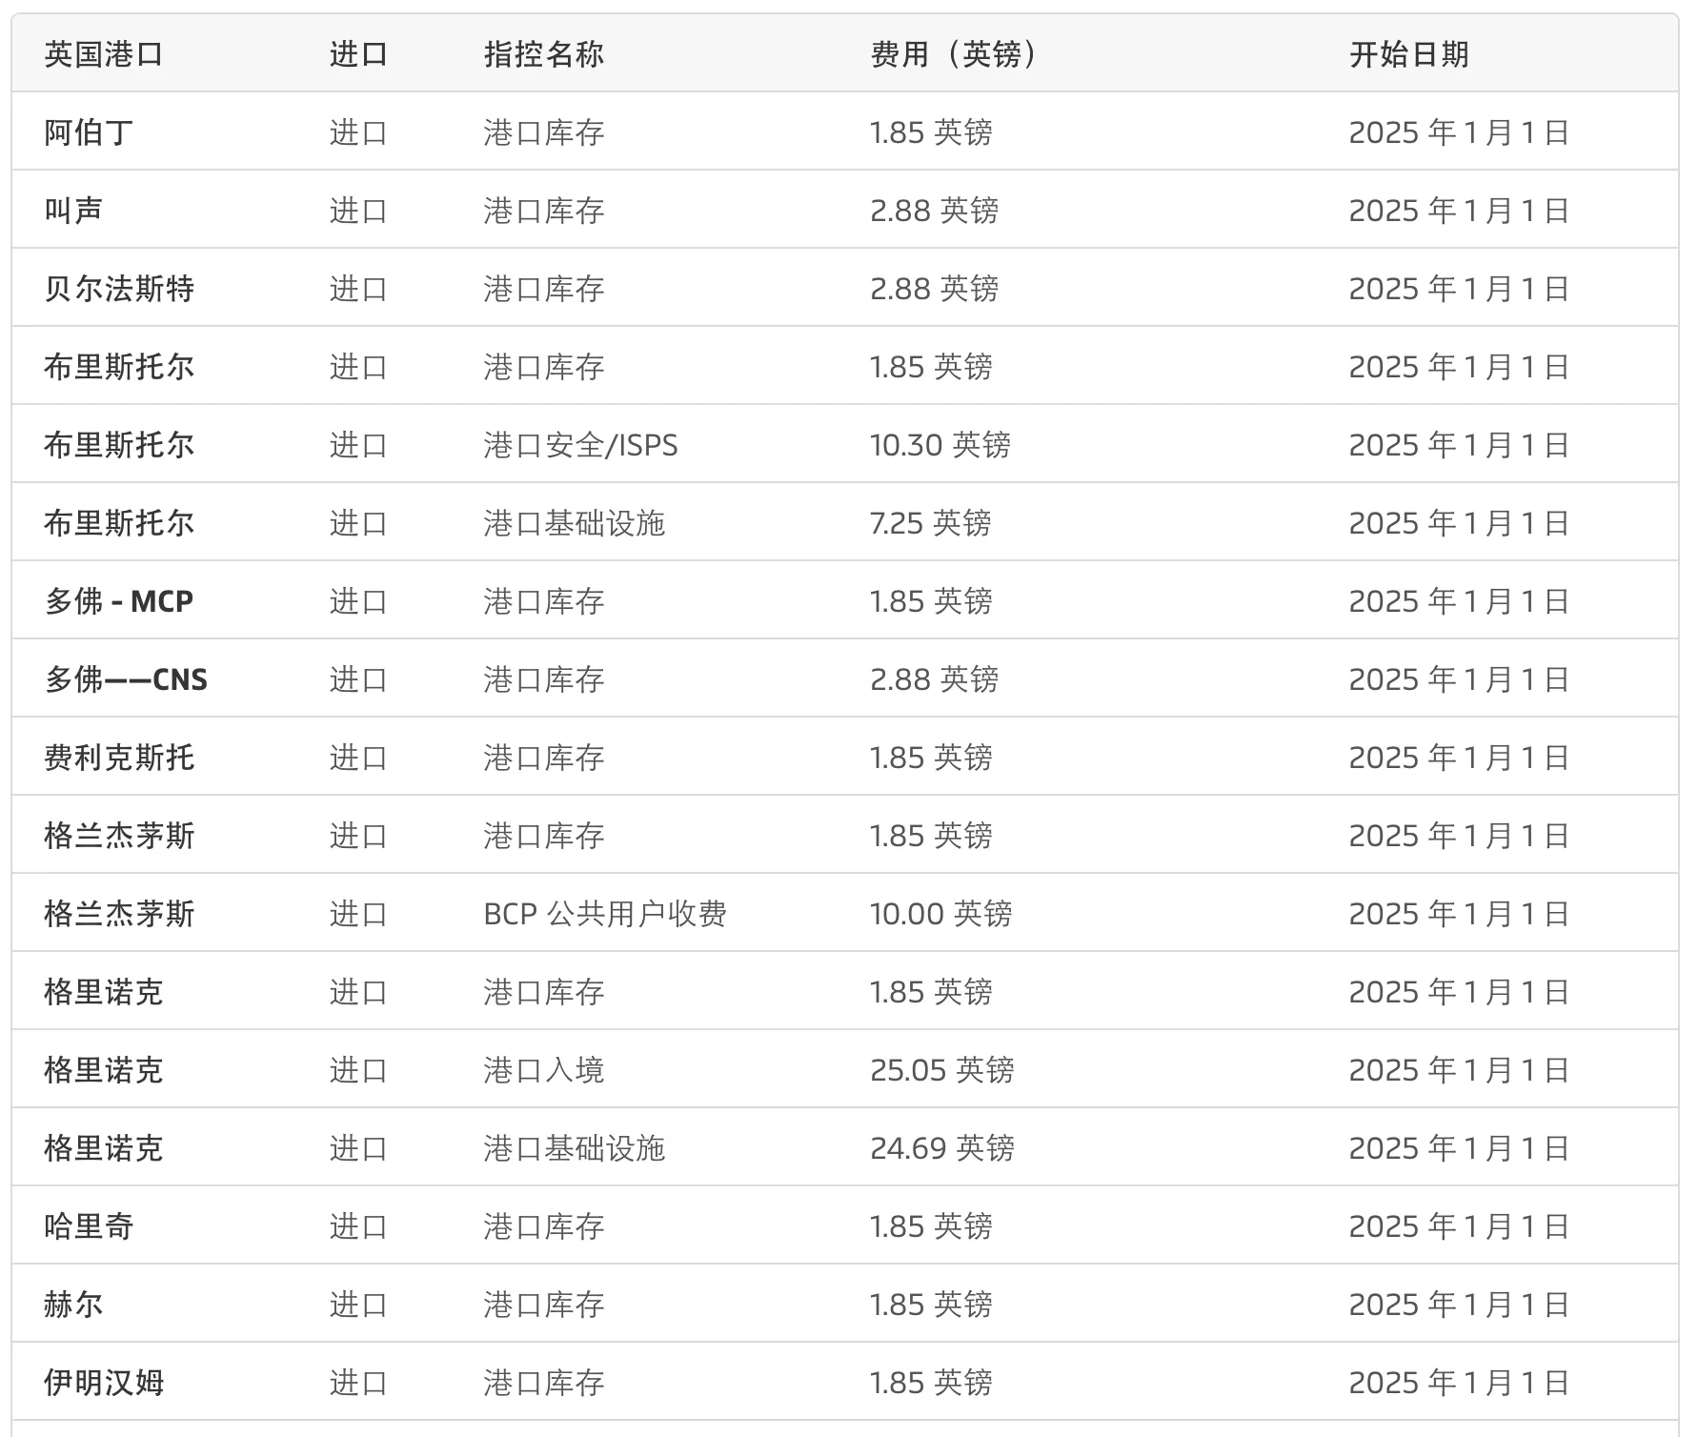Select the 贝尔法斯特 port name cell
1698x1437 pixels.
tap(119, 289)
